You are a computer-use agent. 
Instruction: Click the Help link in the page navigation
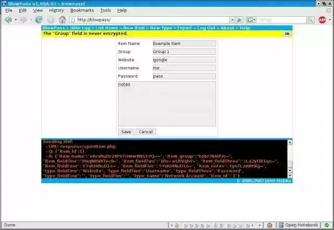pyautogui.click(x=245, y=28)
